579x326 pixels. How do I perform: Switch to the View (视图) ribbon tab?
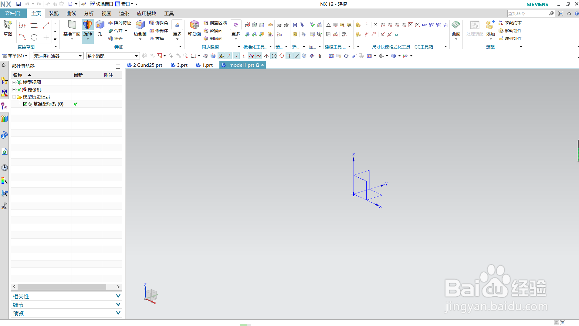[x=107, y=14]
